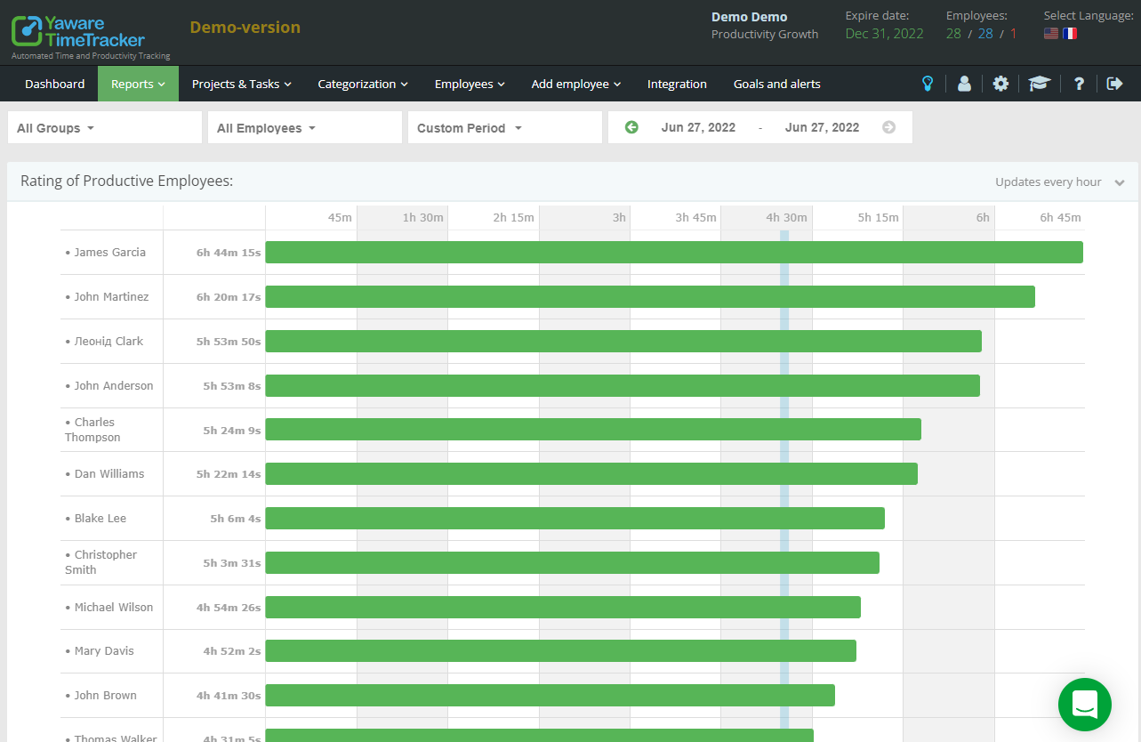This screenshot has width=1141, height=742.
Task: Open the user profile icon
Action: coord(964,84)
